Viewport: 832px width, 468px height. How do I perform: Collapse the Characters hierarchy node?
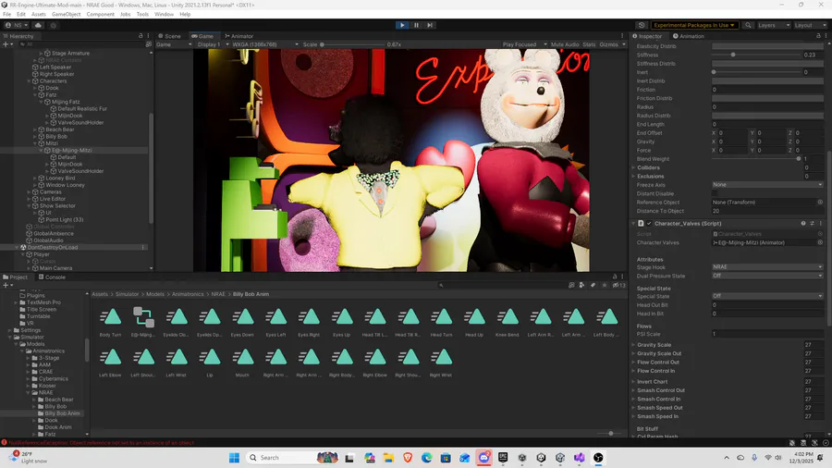30,81
